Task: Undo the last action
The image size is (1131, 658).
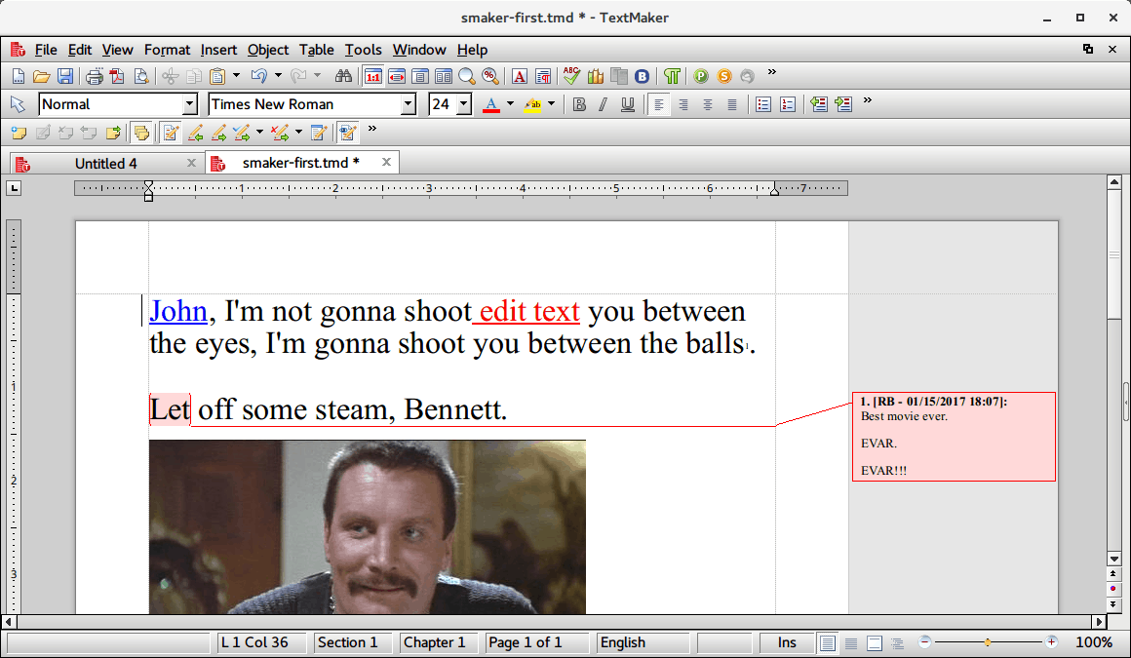Action: click(x=259, y=76)
